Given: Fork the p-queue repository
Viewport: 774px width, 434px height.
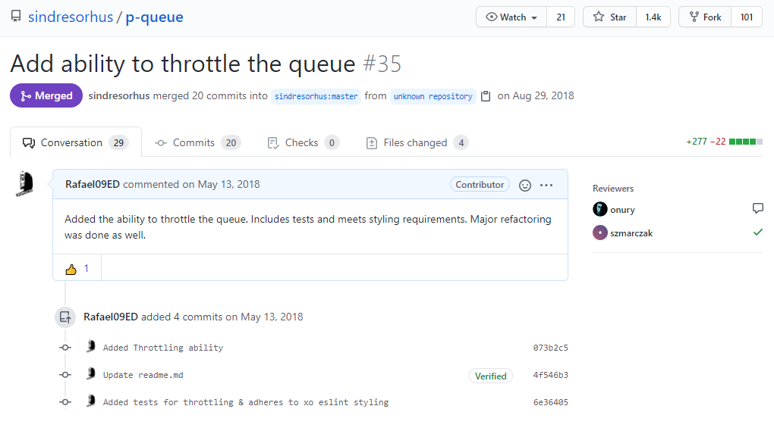Looking at the screenshot, I should pos(705,17).
